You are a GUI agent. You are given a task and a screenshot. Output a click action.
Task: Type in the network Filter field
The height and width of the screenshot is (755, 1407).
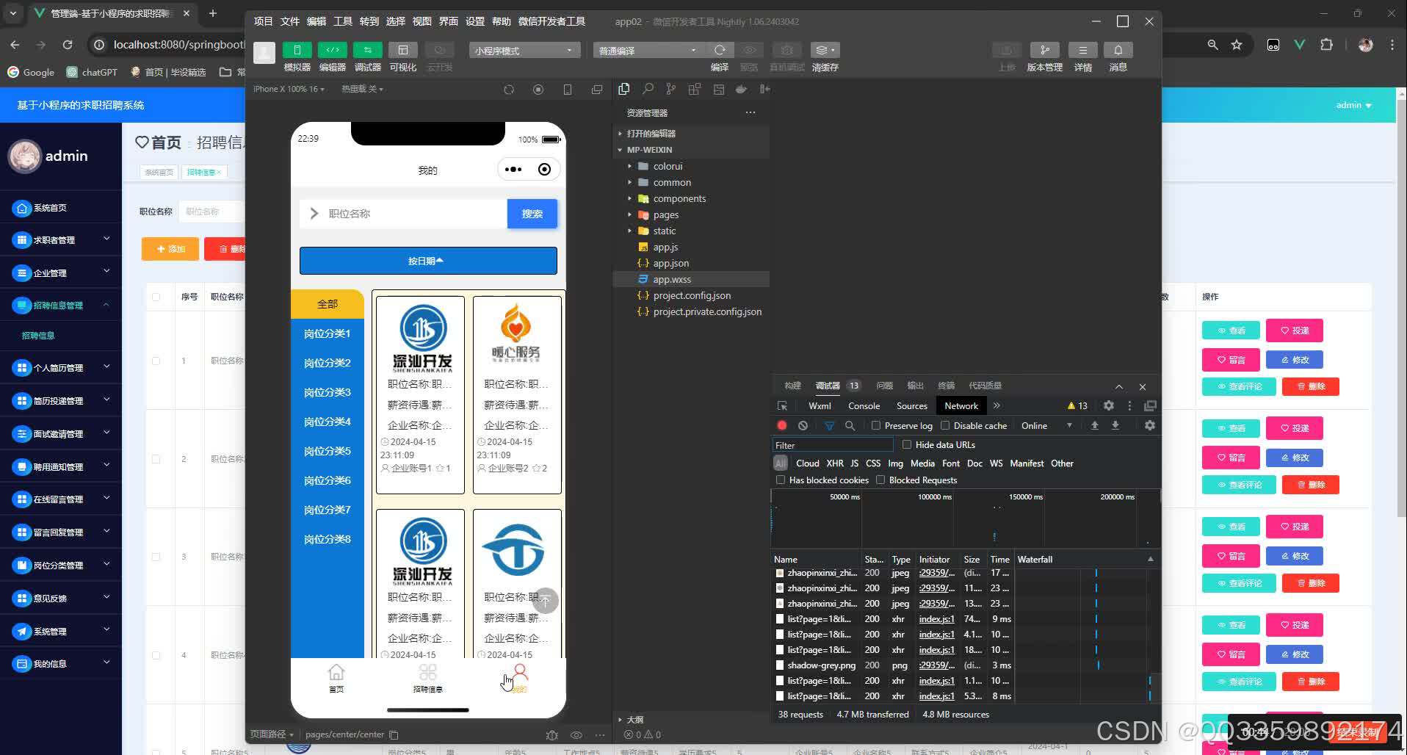click(833, 445)
